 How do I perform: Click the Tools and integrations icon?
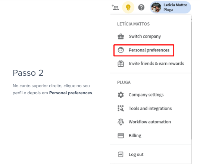point(121,108)
